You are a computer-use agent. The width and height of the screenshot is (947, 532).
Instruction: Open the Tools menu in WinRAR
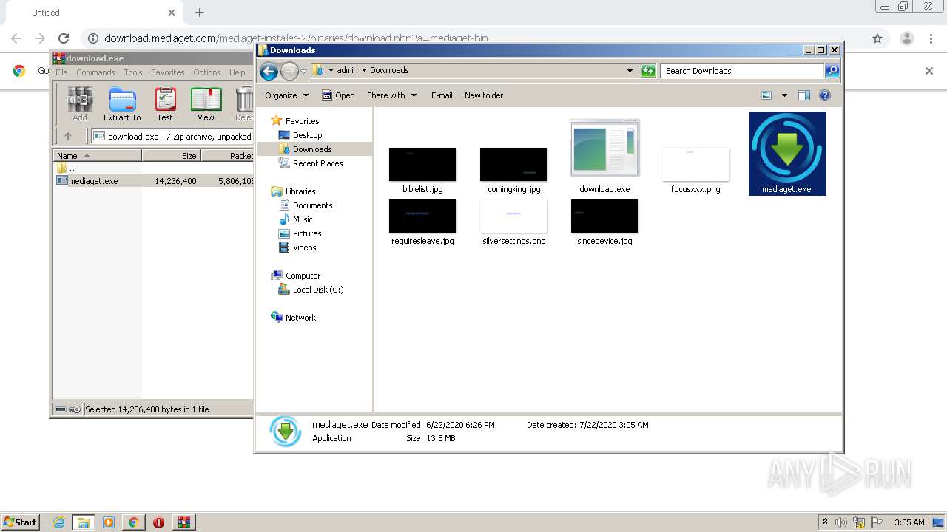point(133,72)
